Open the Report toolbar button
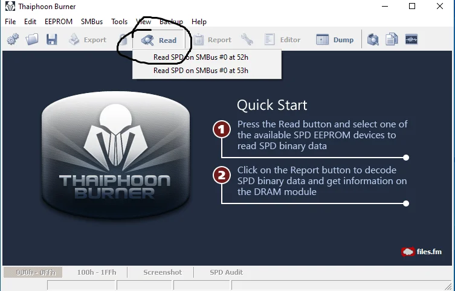Viewport: 455px width, 291px height. pos(212,40)
